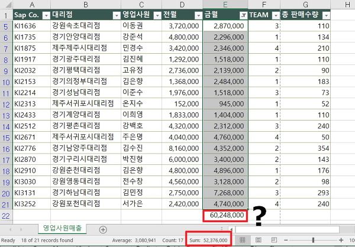Click 금월 value 1,404,000
This screenshot has width=355, height=247.
pyautogui.click(x=225, y=115)
